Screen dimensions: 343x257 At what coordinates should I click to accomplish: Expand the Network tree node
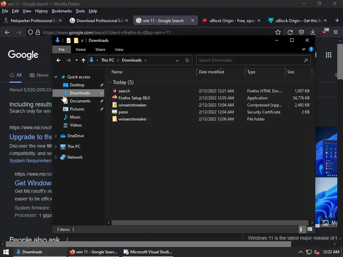[56, 157]
